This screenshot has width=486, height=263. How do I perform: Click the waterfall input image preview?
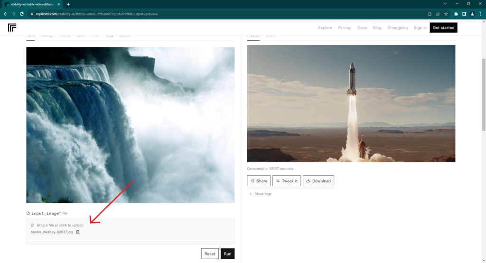click(130, 125)
